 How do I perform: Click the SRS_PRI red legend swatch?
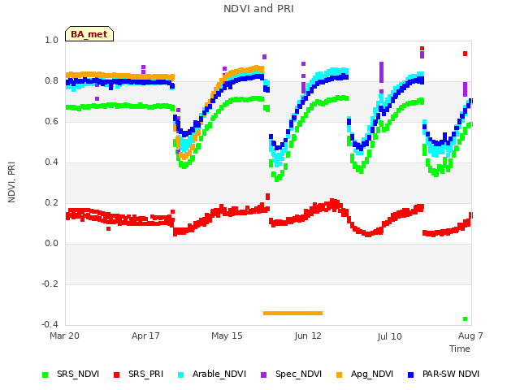[116, 375]
